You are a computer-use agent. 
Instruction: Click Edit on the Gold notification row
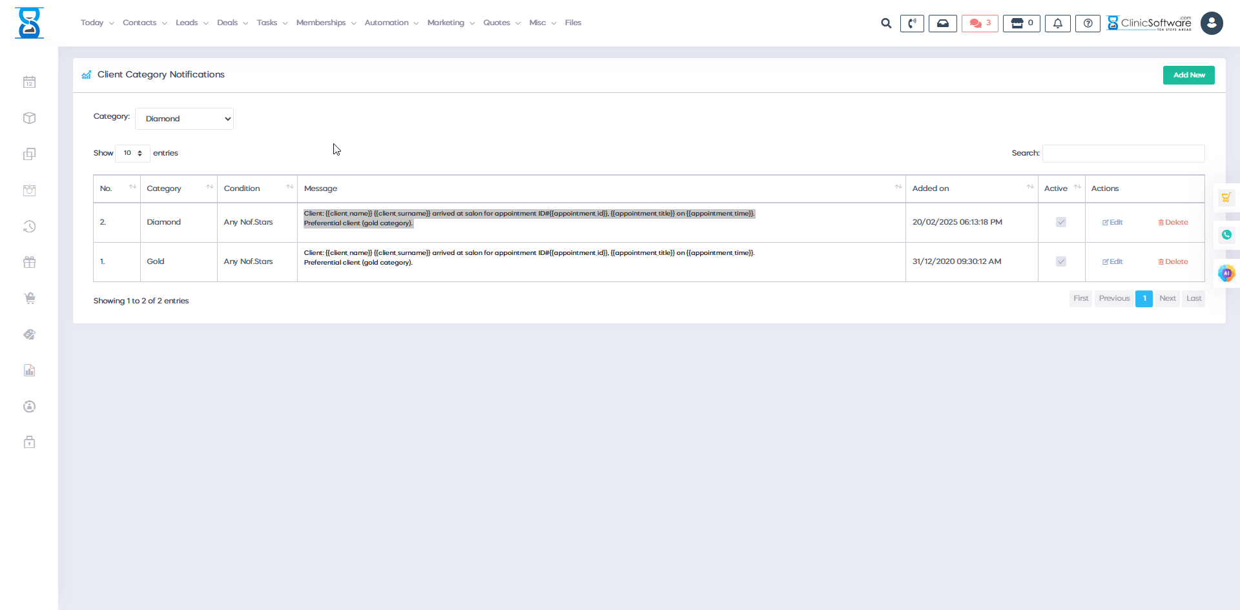pos(1111,261)
